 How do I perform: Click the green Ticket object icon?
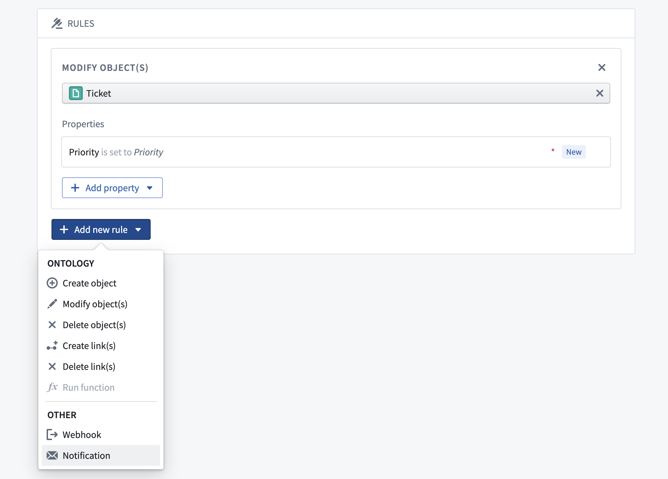click(76, 93)
